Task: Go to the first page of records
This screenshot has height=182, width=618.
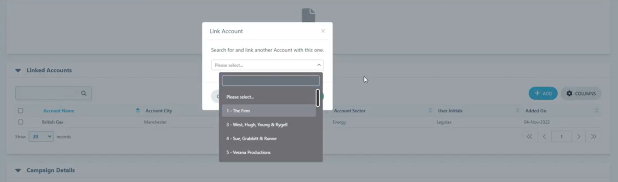Action: pyautogui.click(x=529, y=137)
